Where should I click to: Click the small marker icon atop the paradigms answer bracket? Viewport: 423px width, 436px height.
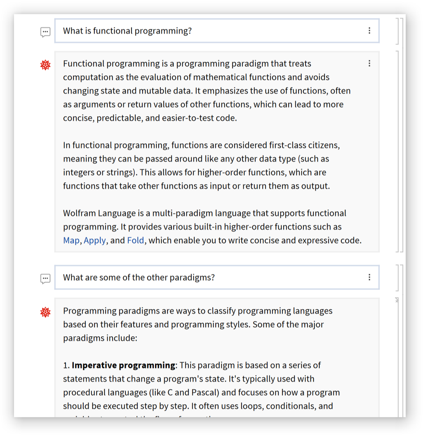tap(397, 300)
